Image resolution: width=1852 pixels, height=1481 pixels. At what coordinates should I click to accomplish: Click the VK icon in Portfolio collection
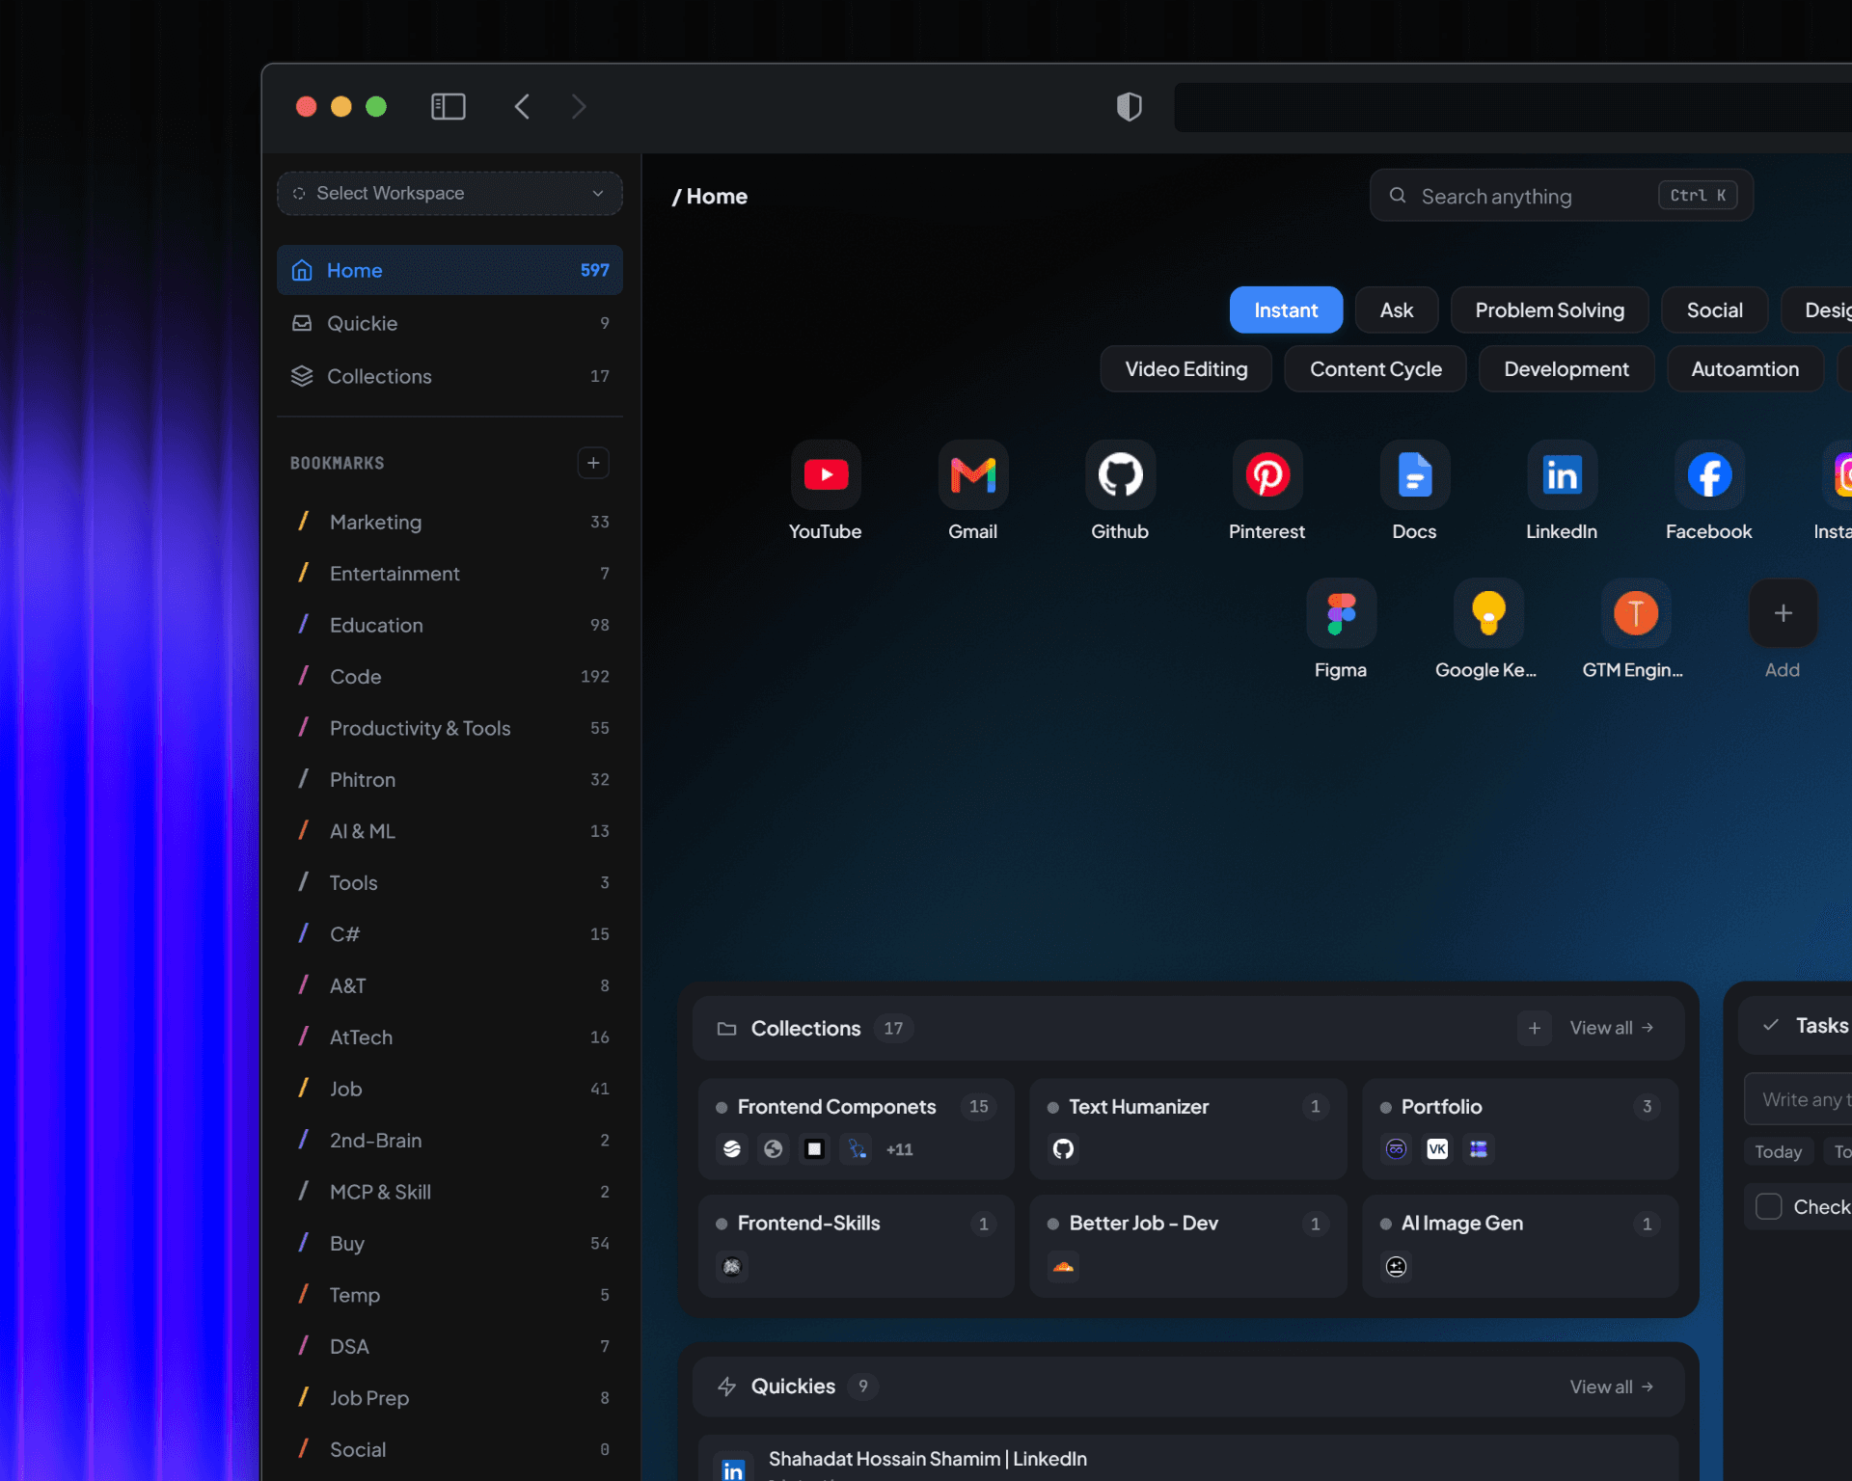(x=1437, y=1148)
